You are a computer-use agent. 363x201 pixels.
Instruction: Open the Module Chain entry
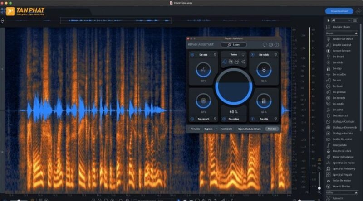341,27
